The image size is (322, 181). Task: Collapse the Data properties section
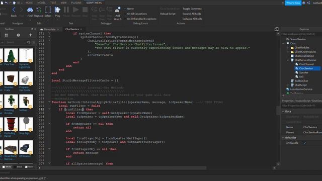[283, 112]
